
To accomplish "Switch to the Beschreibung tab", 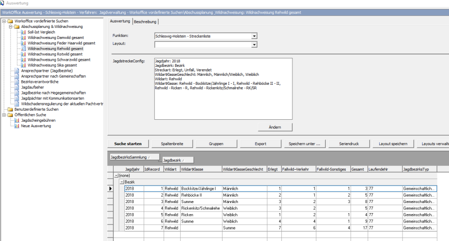I will (x=145, y=21).
